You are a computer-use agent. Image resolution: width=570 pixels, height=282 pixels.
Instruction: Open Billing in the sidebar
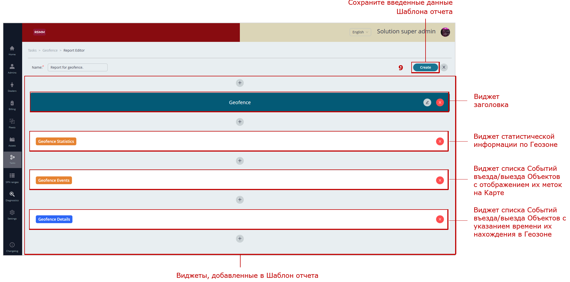[12, 105]
